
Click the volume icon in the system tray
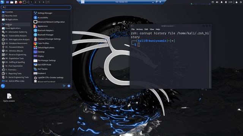(x=217, y=2)
